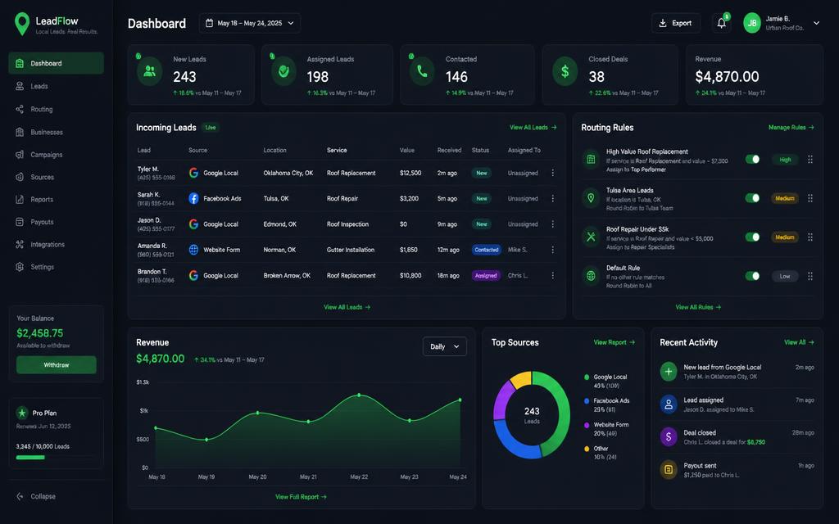Click the View All Rules link
The image size is (839, 524).
[698, 307]
